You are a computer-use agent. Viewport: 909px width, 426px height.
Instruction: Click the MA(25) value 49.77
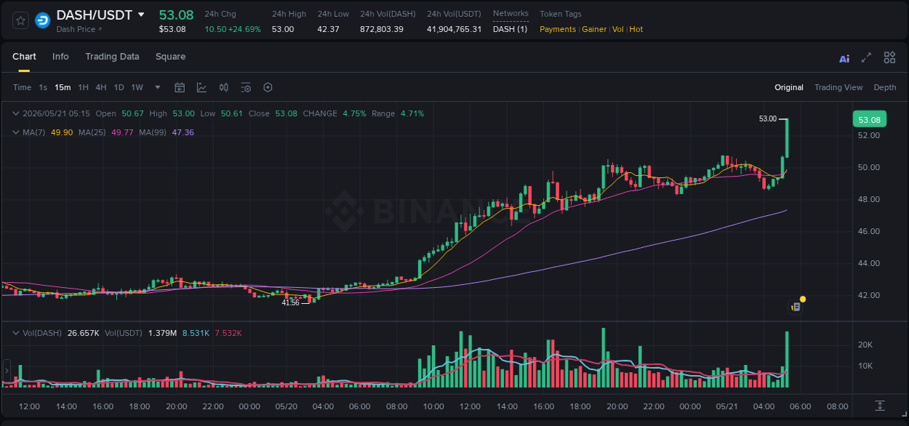122,132
